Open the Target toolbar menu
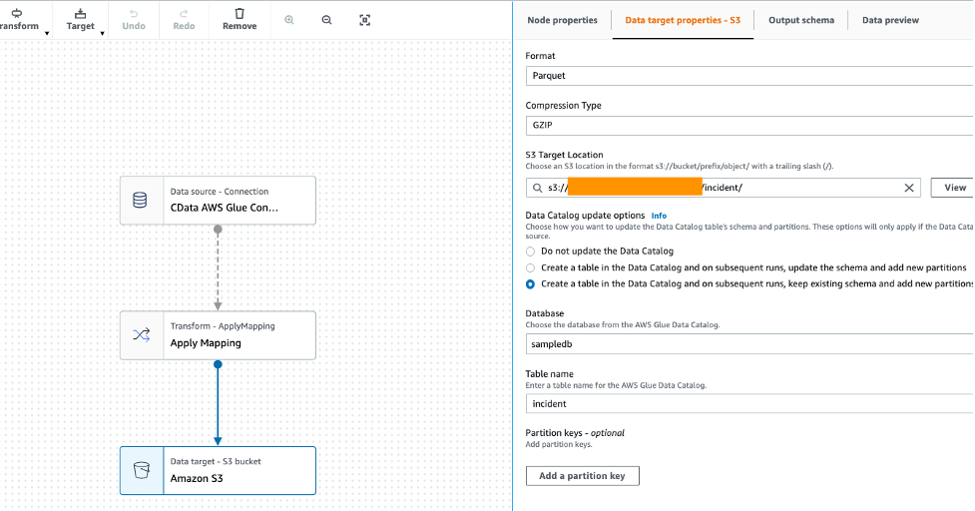Screen dimensions: 975x511 point(80,20)
